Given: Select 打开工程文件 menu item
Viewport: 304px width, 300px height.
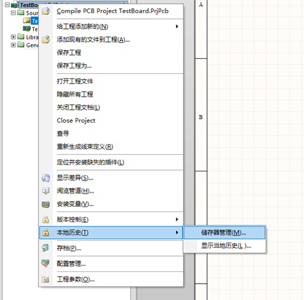Looking at the screenshot, I should (x=111, y=81).
